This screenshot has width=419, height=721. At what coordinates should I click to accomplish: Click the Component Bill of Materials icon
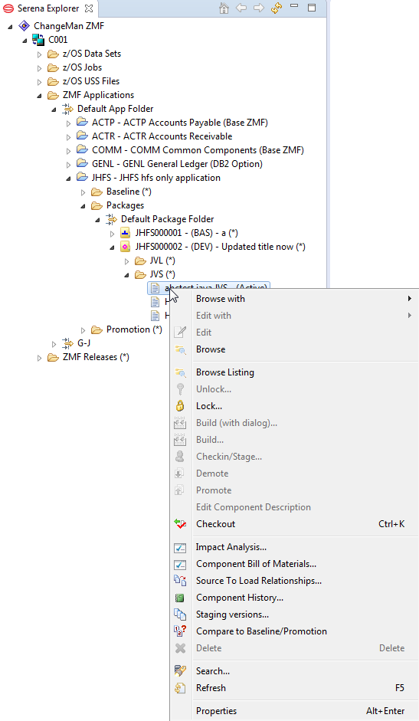tap(180, 564)
